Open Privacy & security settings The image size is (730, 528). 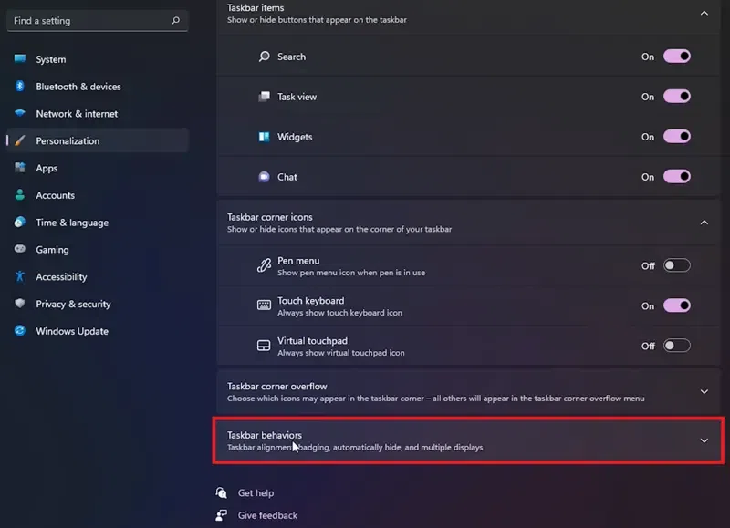pyautogui.click(x=98, y=304)
